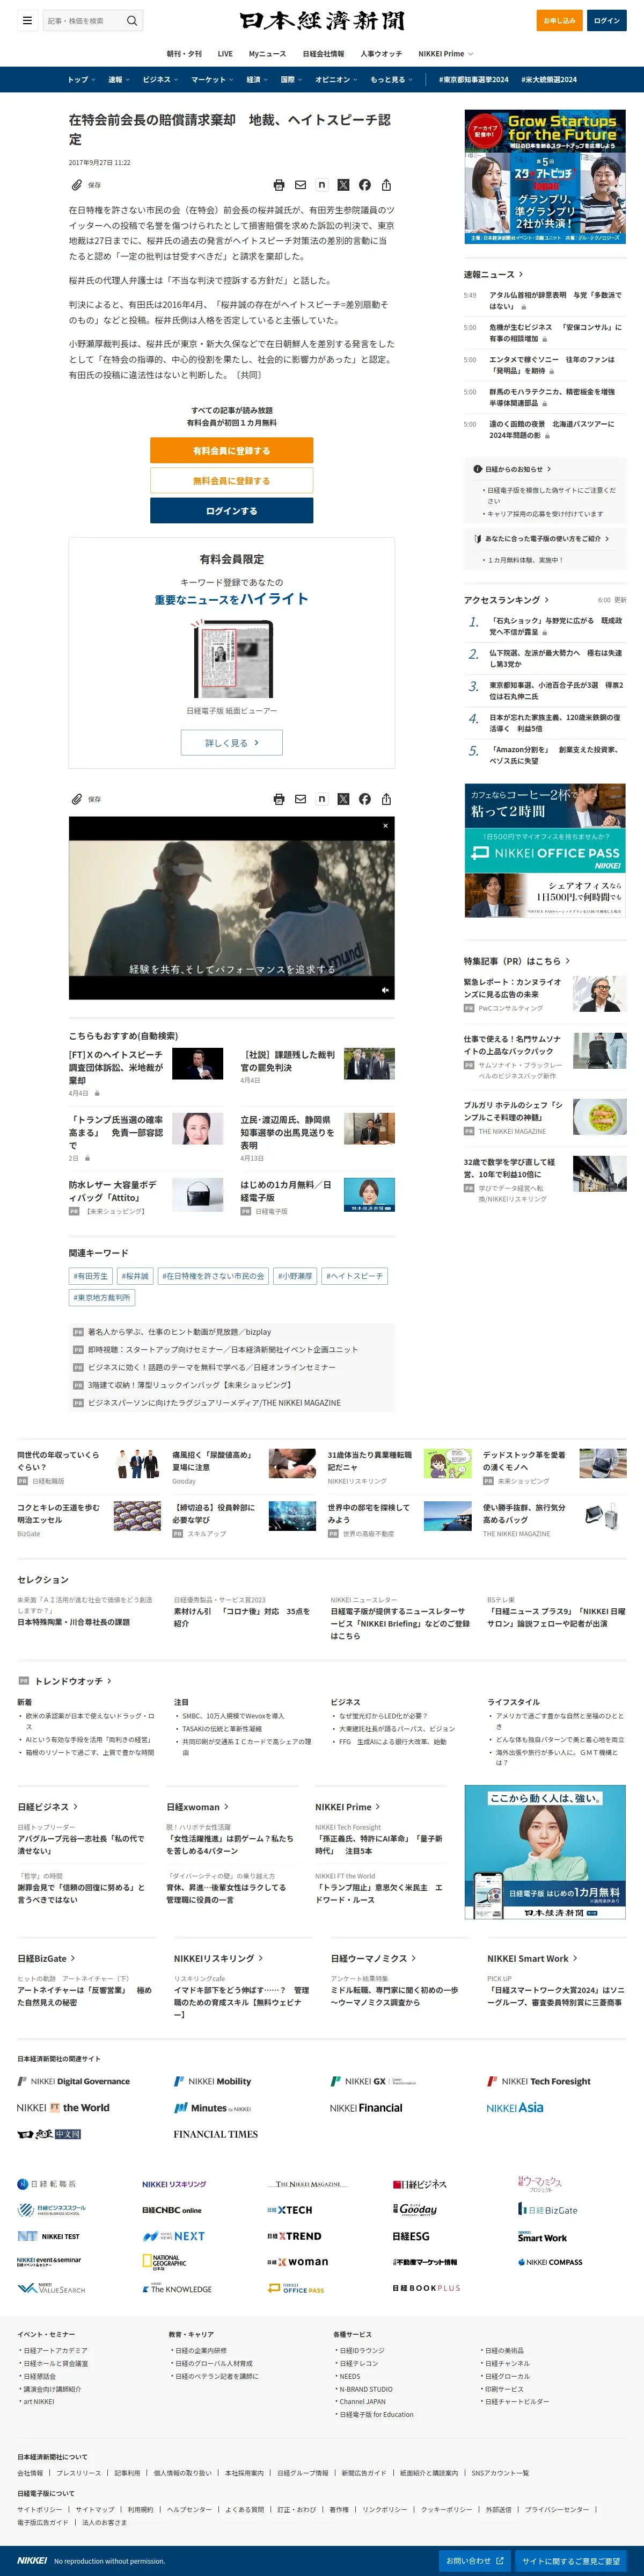Viewport: 644px width, 2576px height.
Task: Open the アクセスランキング heading link
Action: [x=506, y=600]
